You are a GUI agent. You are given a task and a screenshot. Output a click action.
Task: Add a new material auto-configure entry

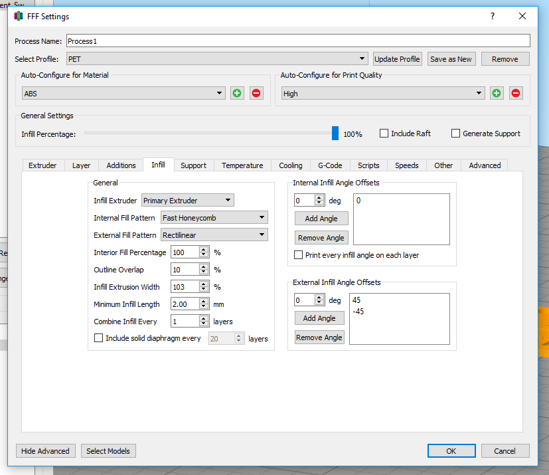click(x=237, y=94)
